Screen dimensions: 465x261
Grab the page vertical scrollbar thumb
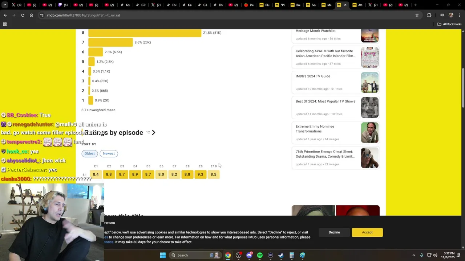pyautogui.click(x=463, y=88)
